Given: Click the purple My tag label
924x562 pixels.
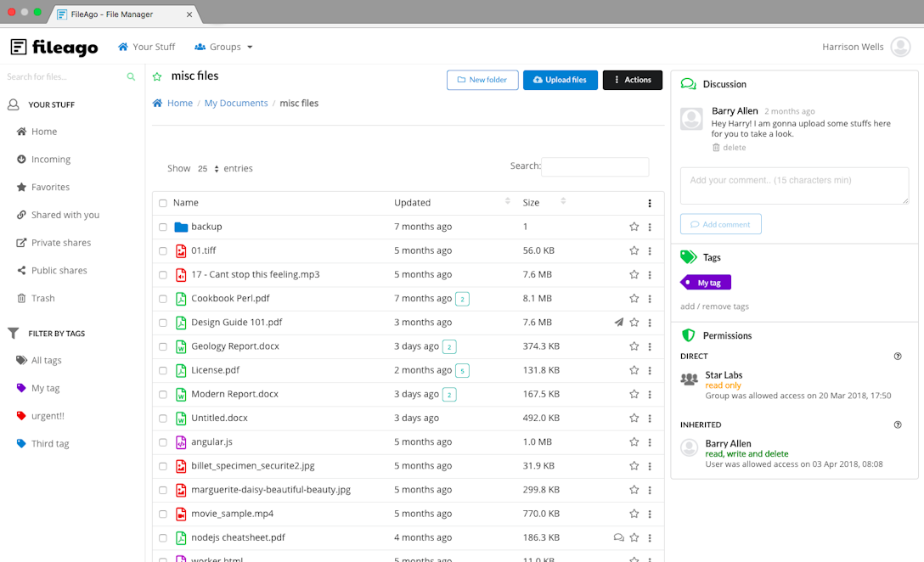Looking at the screenshot, I should 707,283.
